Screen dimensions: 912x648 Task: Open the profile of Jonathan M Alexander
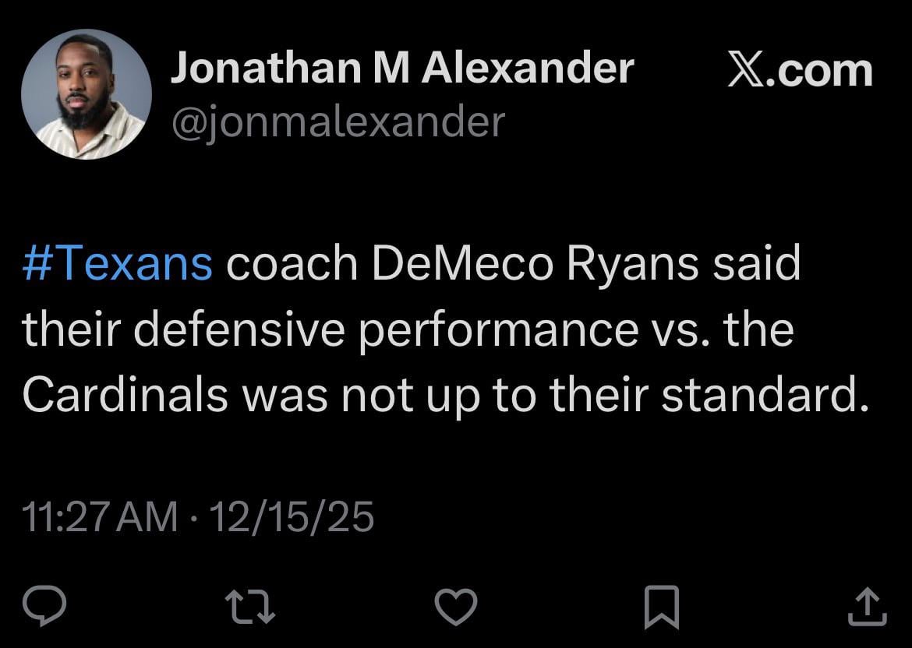(x=403, y=68)
